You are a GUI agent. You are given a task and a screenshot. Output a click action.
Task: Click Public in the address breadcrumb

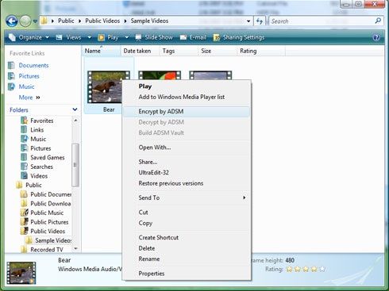66,21
